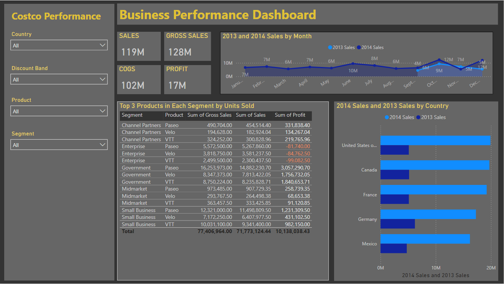This screenshot has height=284, width=504.
Task: Click 2014 Sales legend marker in monthly line chart
Action: (359, 47)
